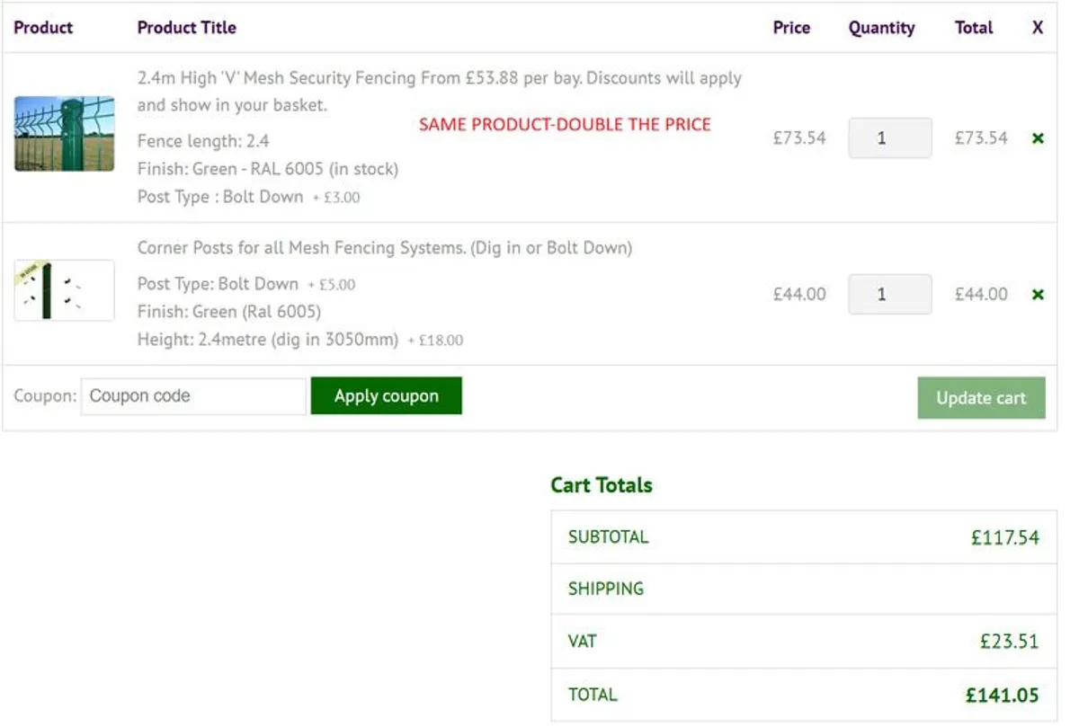
Task: Click the Price column header
Action: 791,28
